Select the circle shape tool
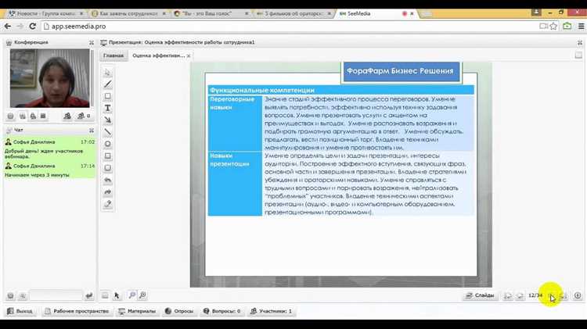This screenshot has width=587, height=329. pyautogui.click(x=107, y=144)
